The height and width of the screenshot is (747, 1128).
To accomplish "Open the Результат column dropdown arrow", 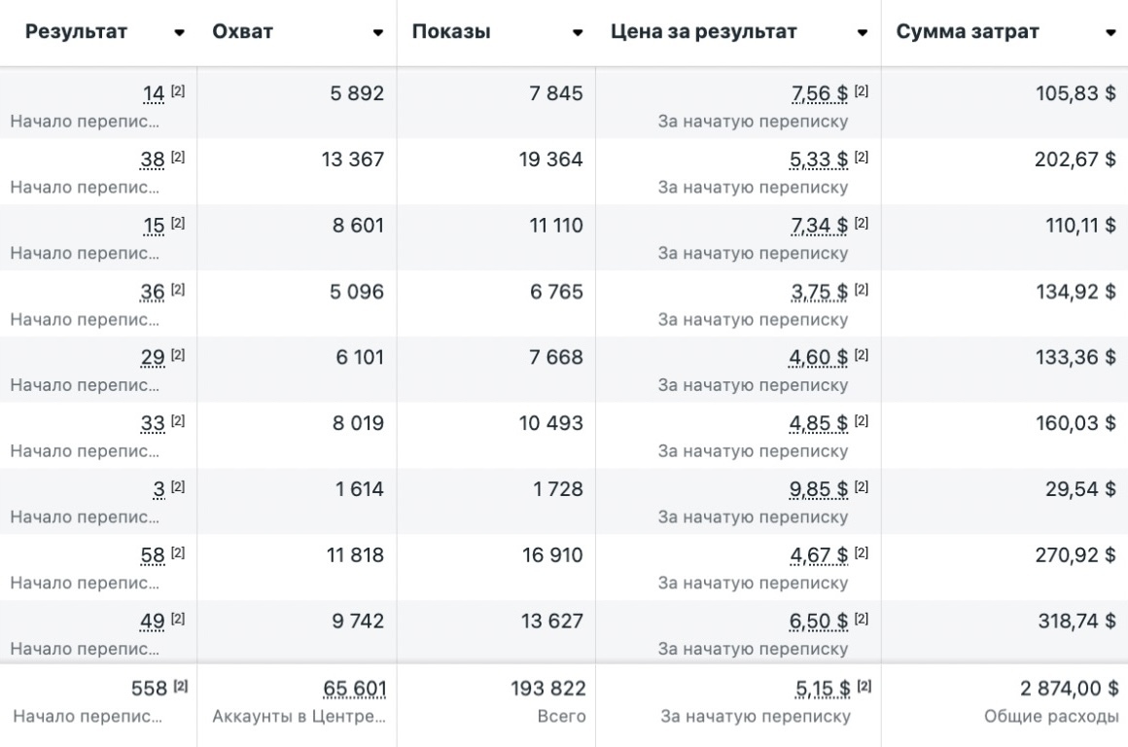I will pos(179,33).
